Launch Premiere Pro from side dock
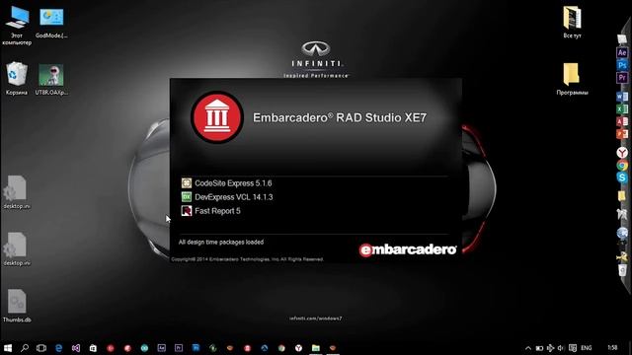 coord(622,77)
